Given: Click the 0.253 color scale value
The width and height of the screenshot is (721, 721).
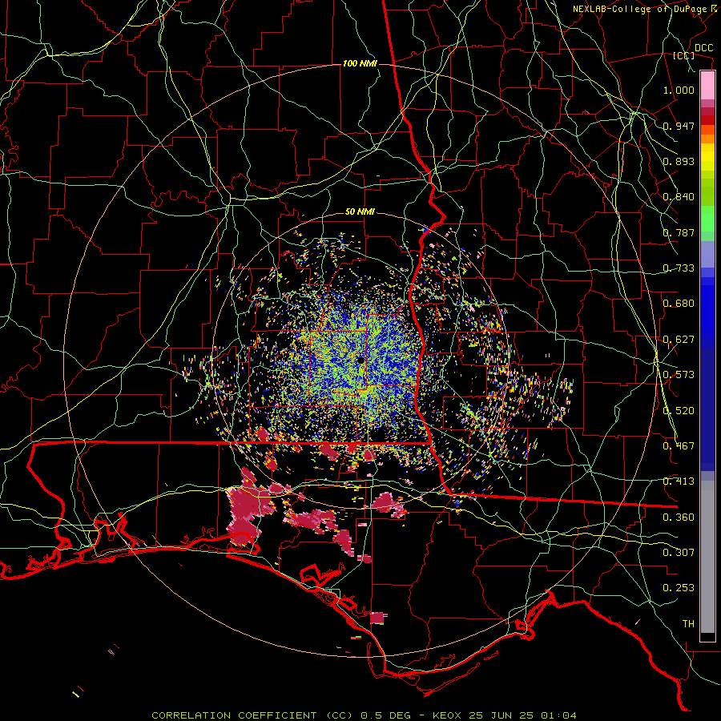Looking at the screenshot, I should click(679, 588).
